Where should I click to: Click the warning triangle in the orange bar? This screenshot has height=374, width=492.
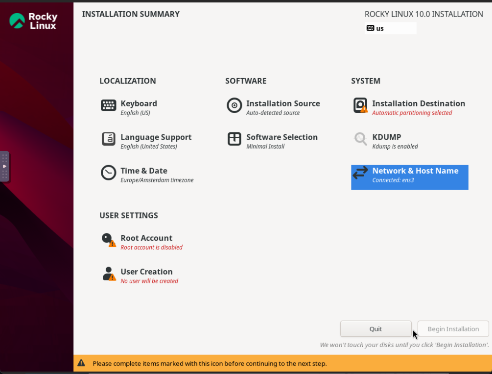click(81, 363)
